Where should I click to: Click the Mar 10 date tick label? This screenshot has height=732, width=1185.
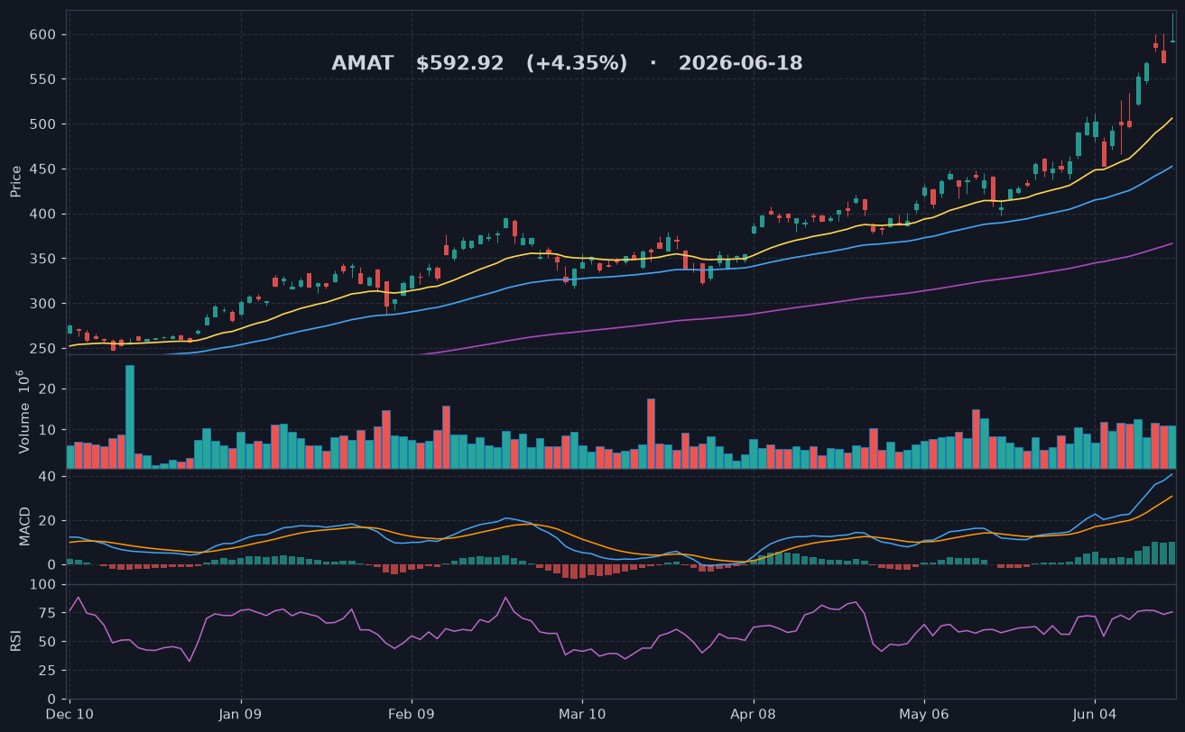pos(582,712)
